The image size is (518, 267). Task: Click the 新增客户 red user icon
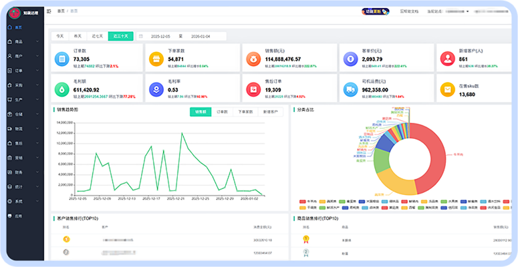point(446,59)
